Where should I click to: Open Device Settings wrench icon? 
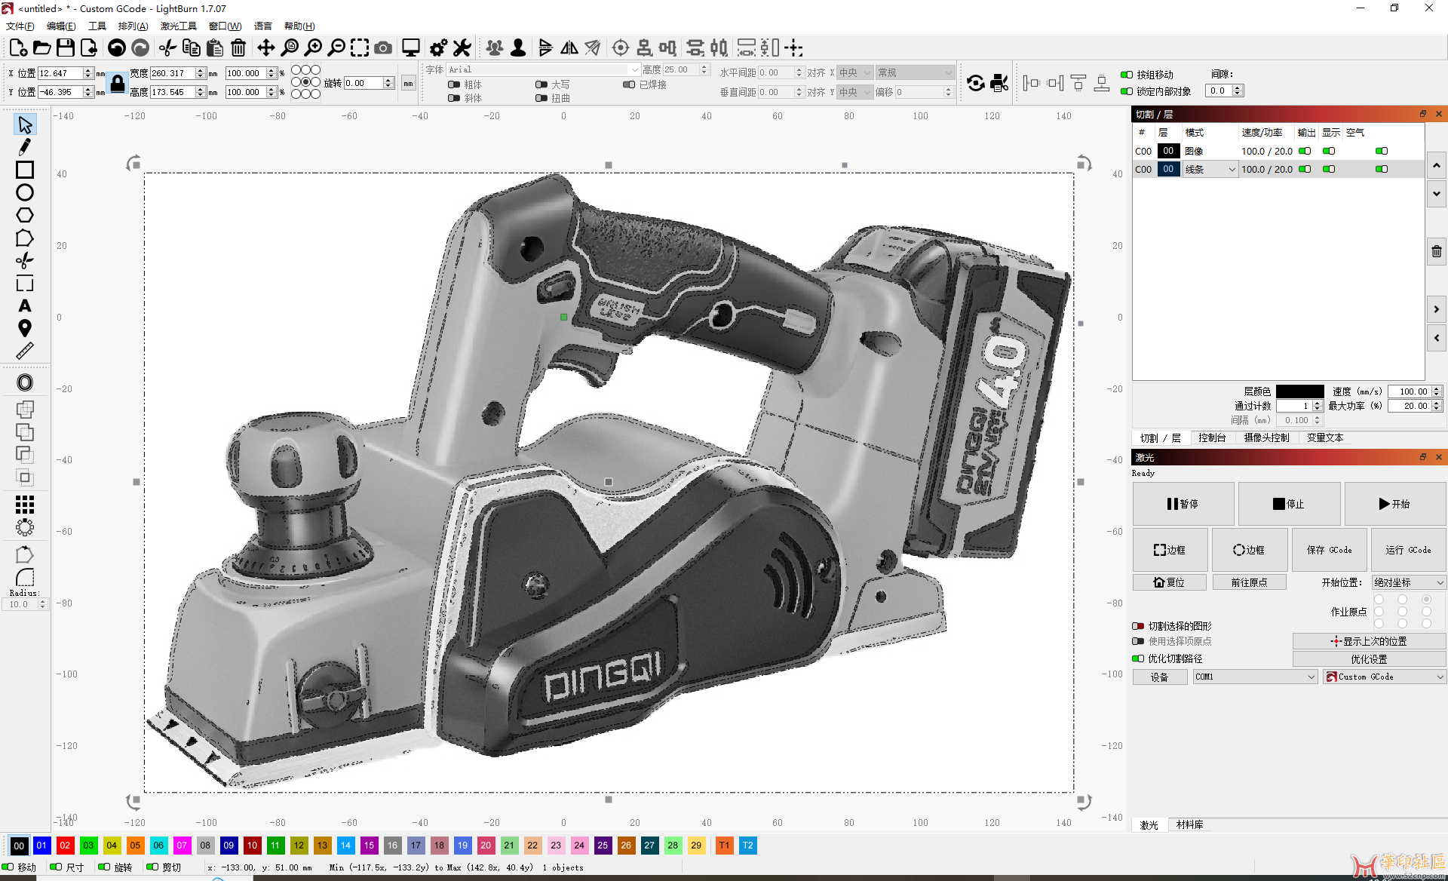462,48
